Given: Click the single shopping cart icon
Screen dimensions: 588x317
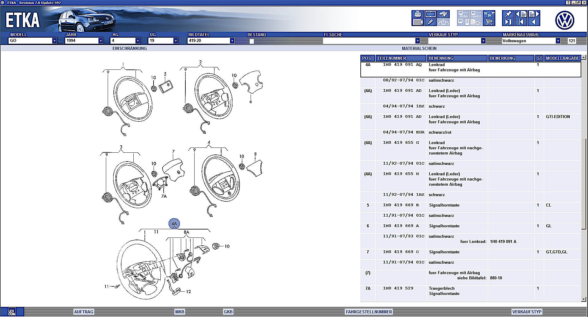Looking at the screenshot, I should (489, 22).
